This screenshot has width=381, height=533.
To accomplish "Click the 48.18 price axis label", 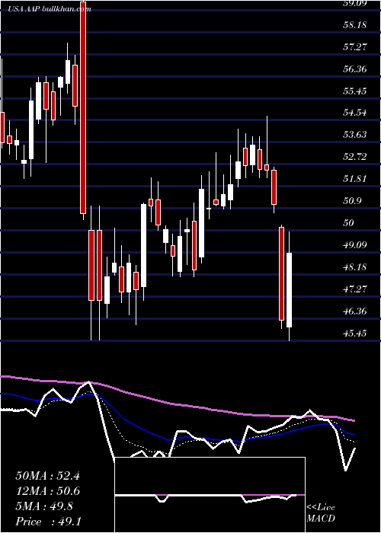I will click(354, 267).
